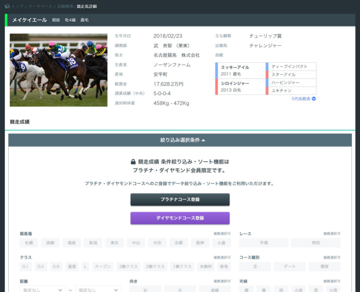Click breeder ノーザンファーム
The width and height of the screenshot is (360, 292).
pos(172,65)
